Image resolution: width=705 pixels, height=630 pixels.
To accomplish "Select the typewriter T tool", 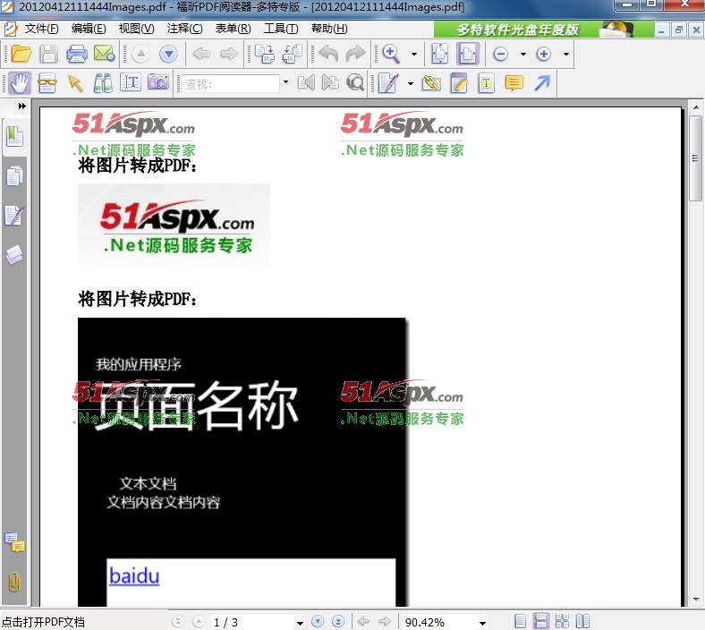I will 486,83.
